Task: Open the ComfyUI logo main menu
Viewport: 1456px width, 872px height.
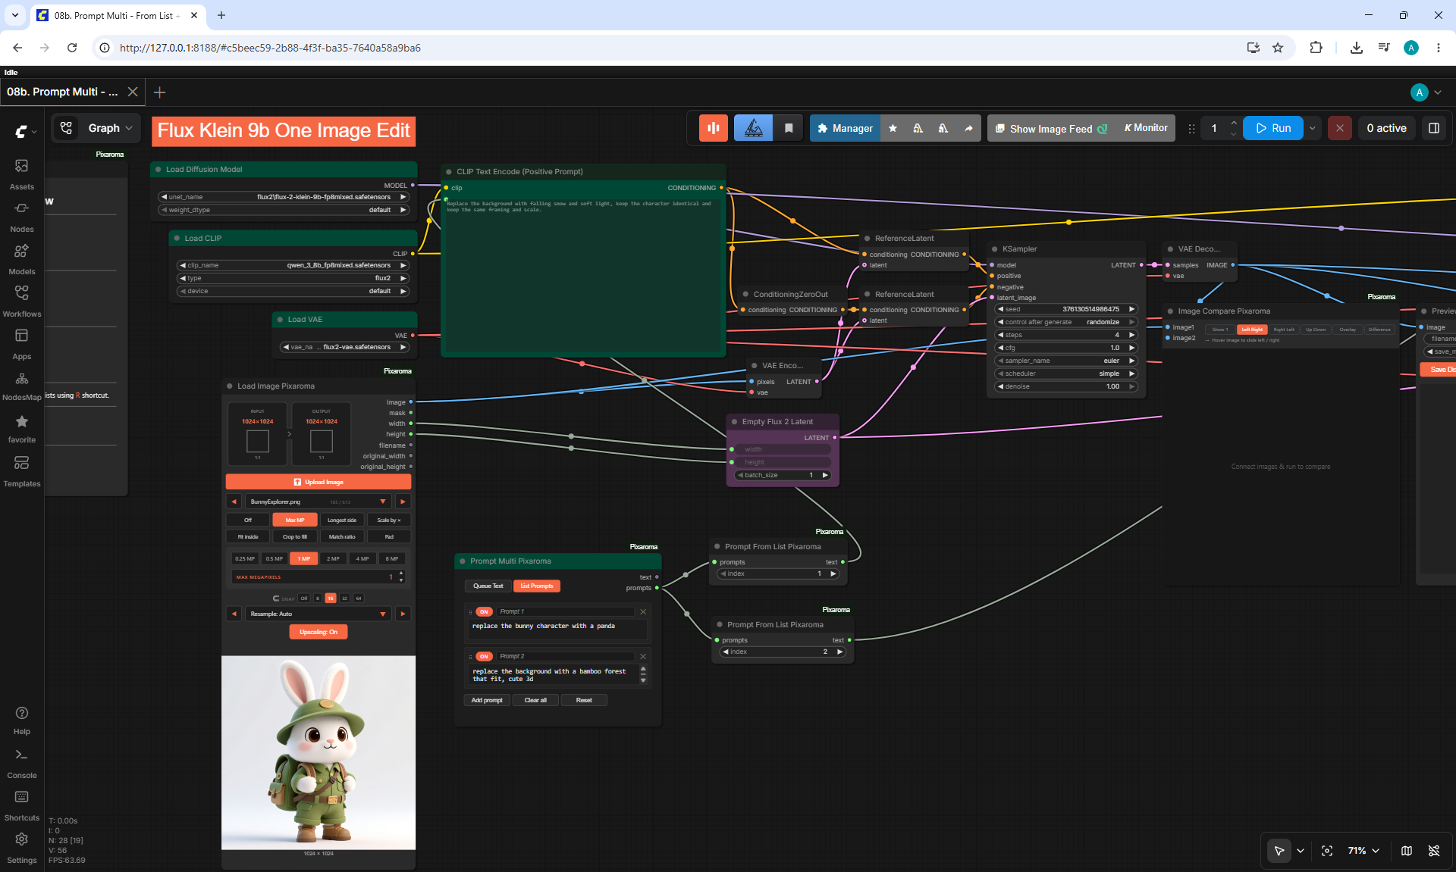Action: click(x=24, y=131)
